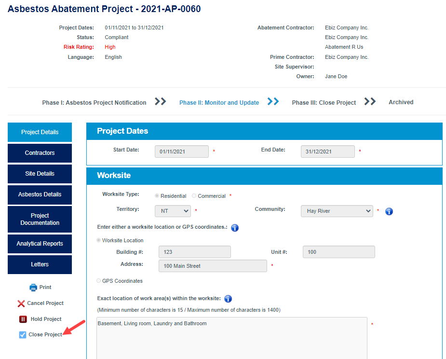Open the Asbestos Details tab

tap(40, 194)
